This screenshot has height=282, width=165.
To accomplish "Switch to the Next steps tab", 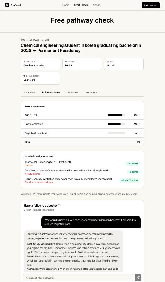I will point(91,92).
